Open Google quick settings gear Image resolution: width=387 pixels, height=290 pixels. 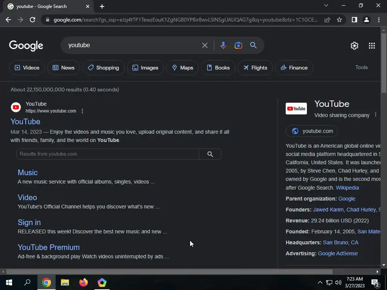[x=354, y=46]
